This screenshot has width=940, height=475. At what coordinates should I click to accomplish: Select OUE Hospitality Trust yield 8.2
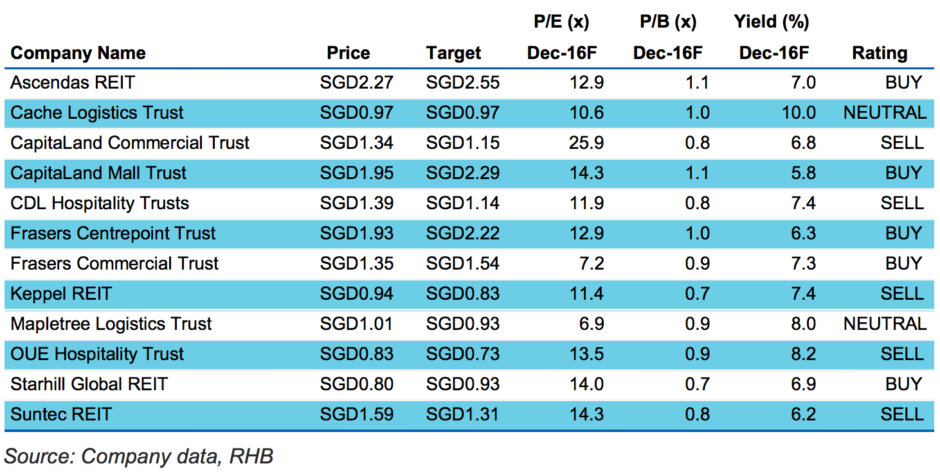coord(803,354)
